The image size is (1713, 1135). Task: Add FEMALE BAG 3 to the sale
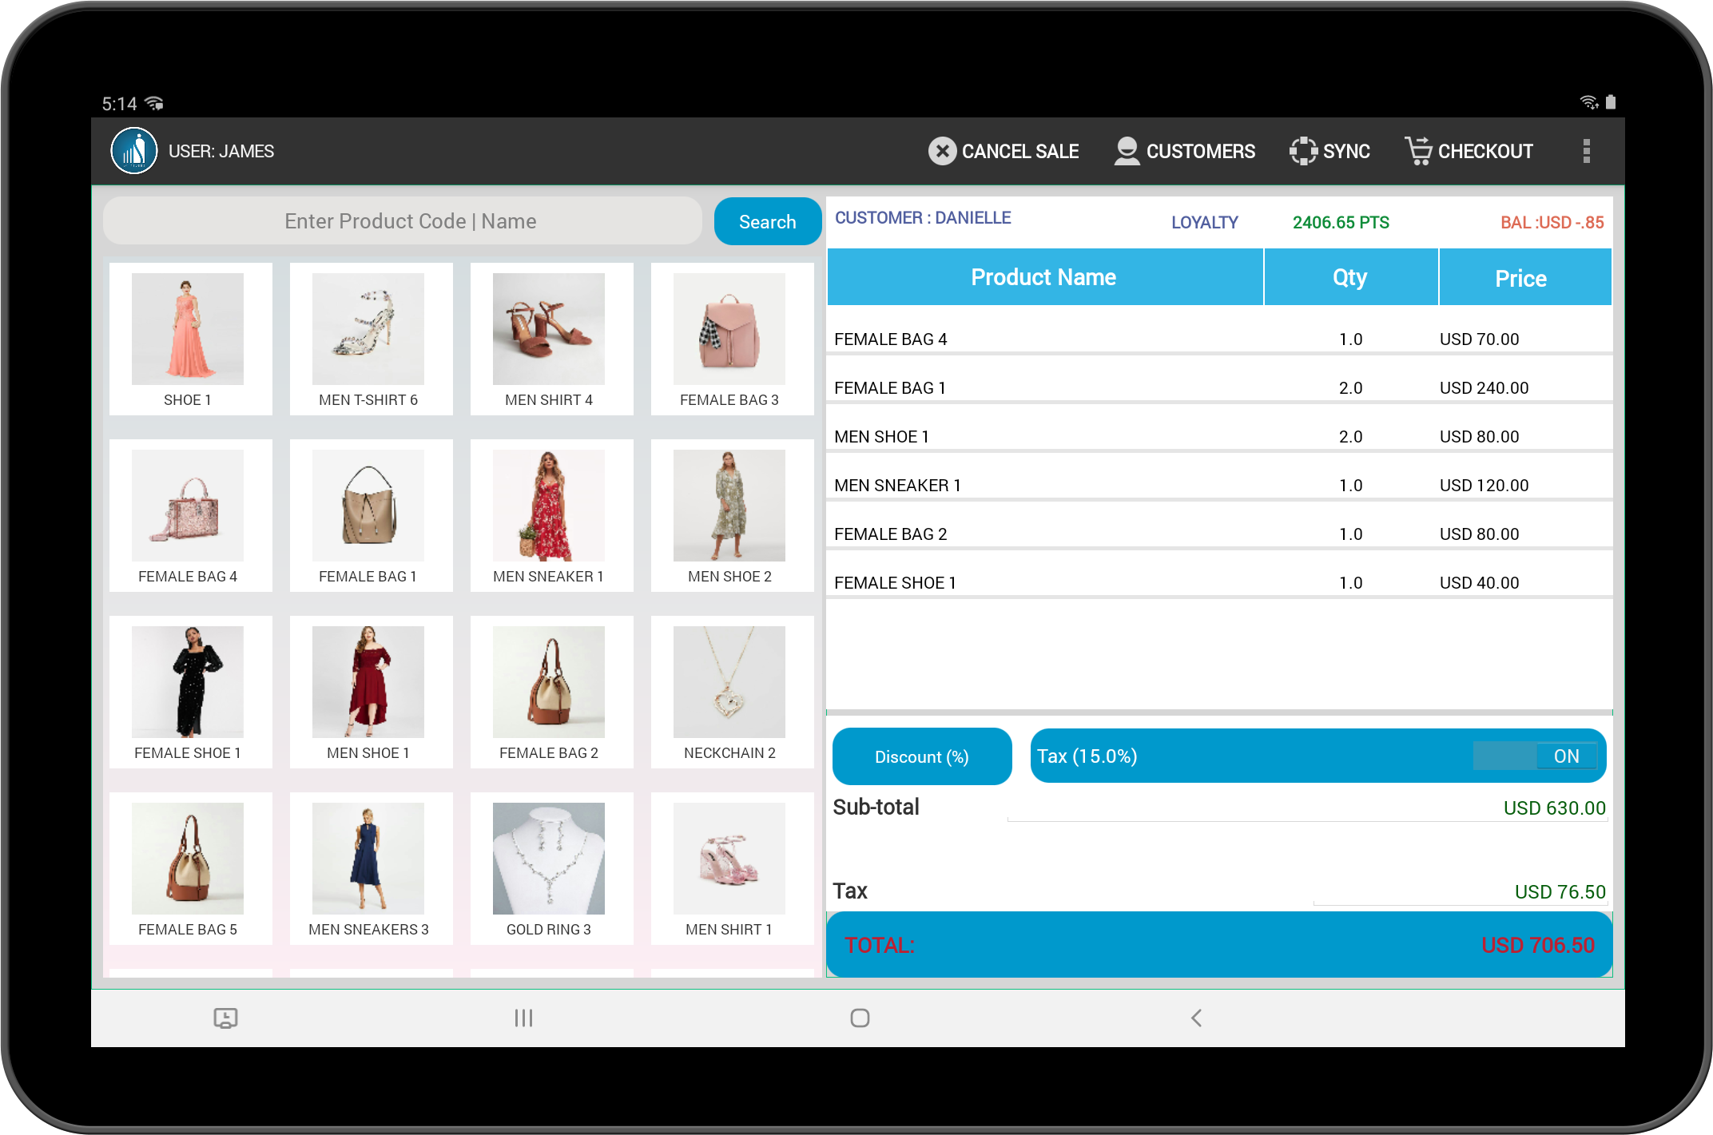(x=733, y=339)
